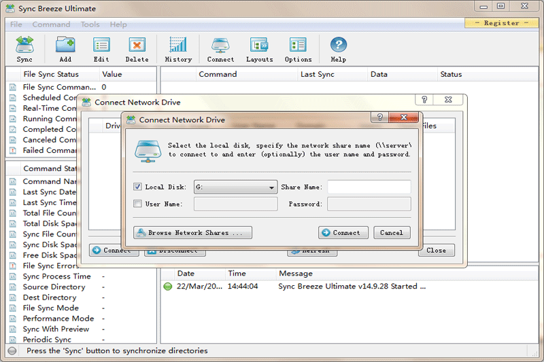Click the Failed Commands row icon
The height and width of the screenshot is (362, 544).
point(13,150)
